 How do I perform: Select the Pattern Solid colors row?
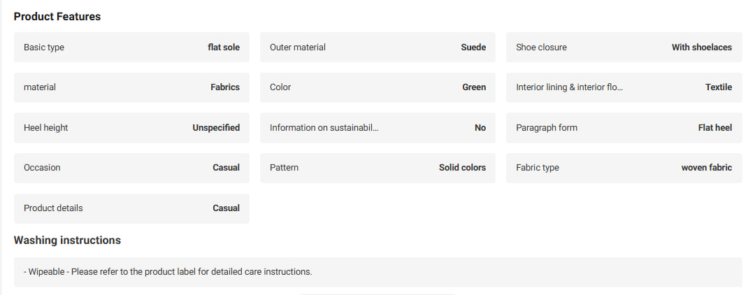[377, 168]
